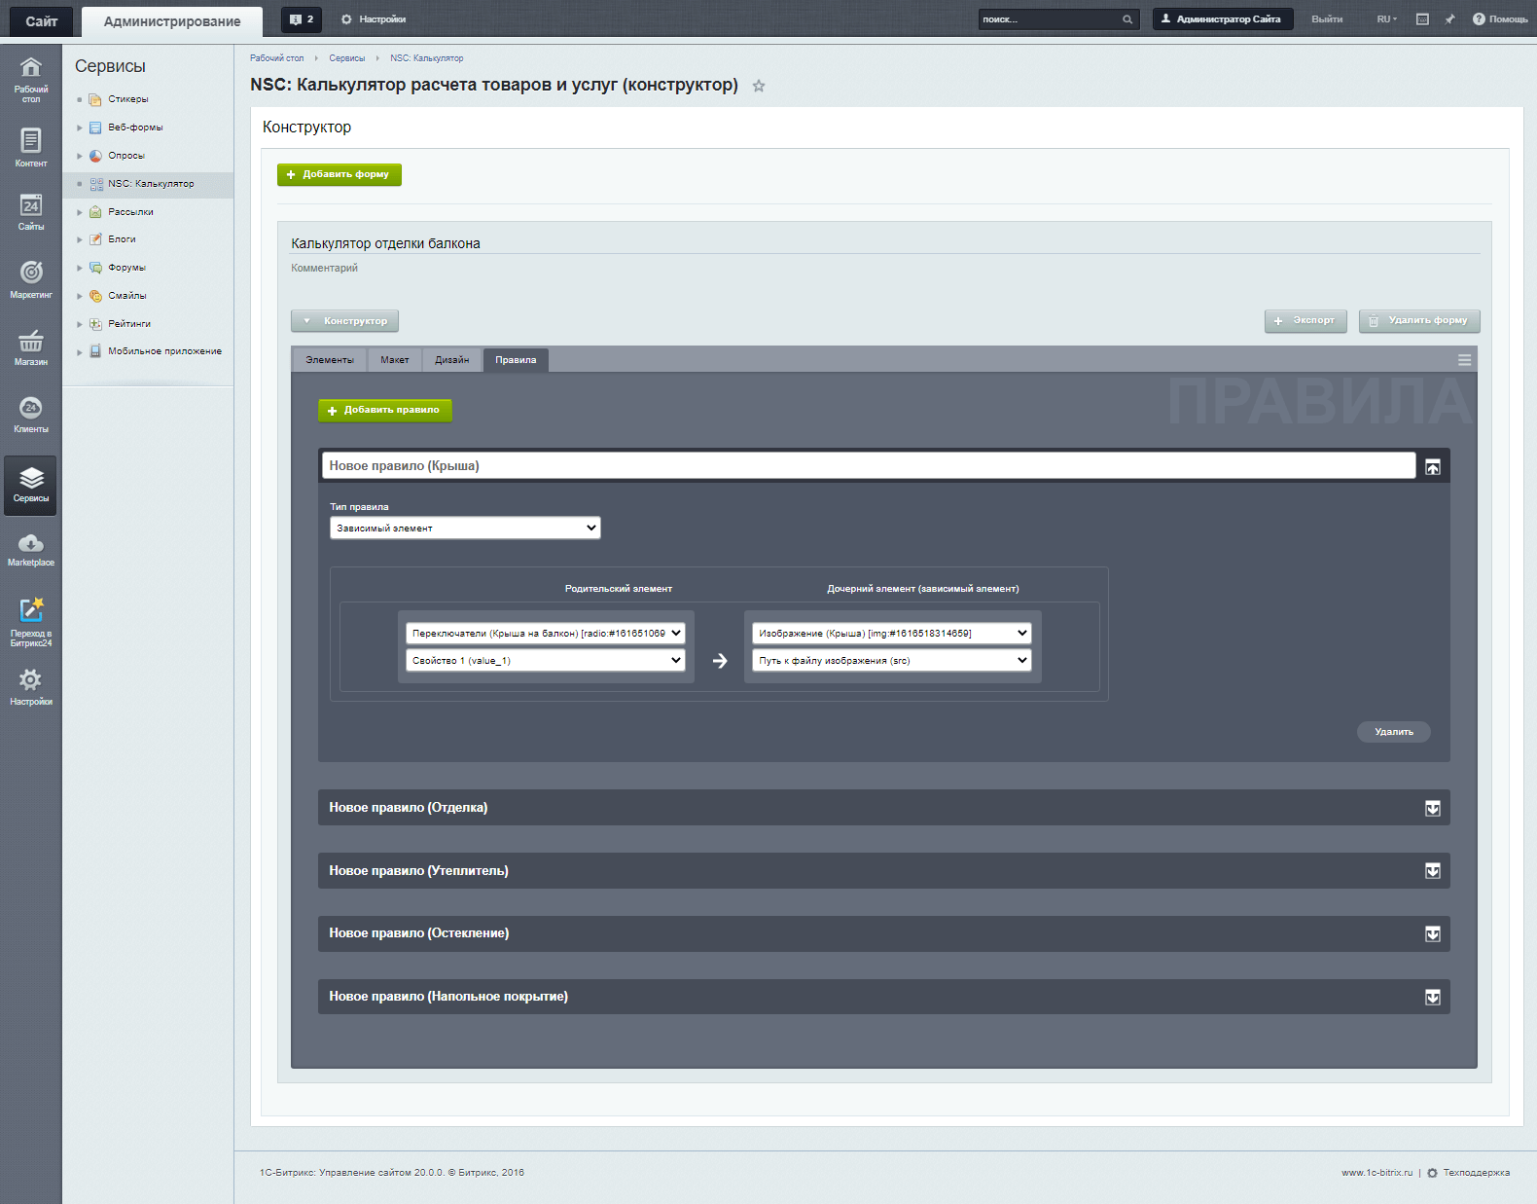Open the Контент sidebar icon
Screen dimensions: 1537x1204
point(31,142)
